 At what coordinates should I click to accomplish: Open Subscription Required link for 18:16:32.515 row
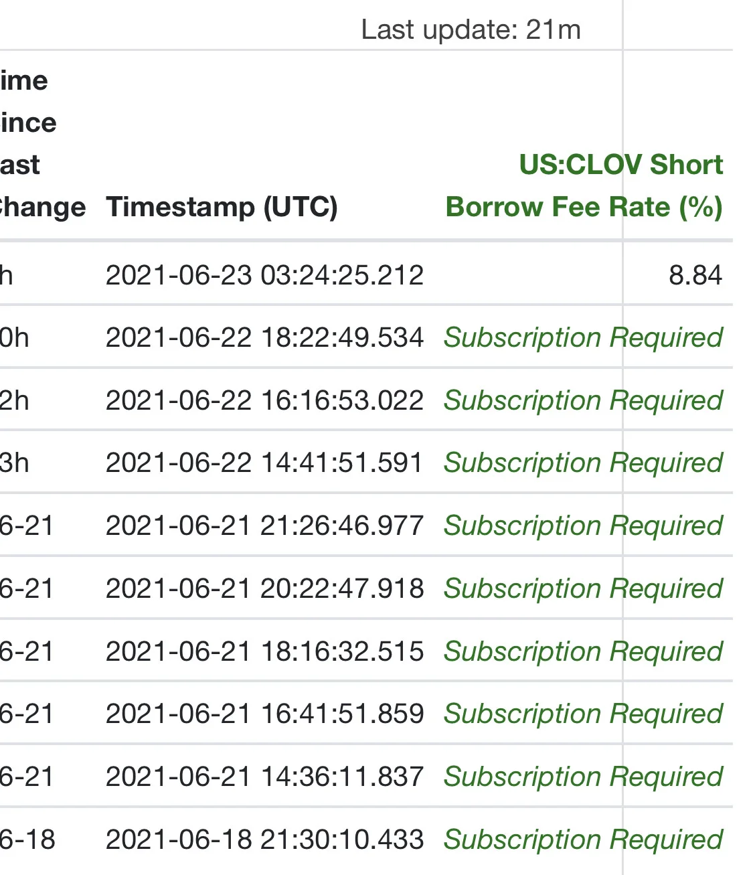[584, 651]
